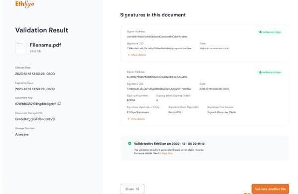
Task: Click the share arrow icon inside the Share button
Action: (x=138, y=189)
